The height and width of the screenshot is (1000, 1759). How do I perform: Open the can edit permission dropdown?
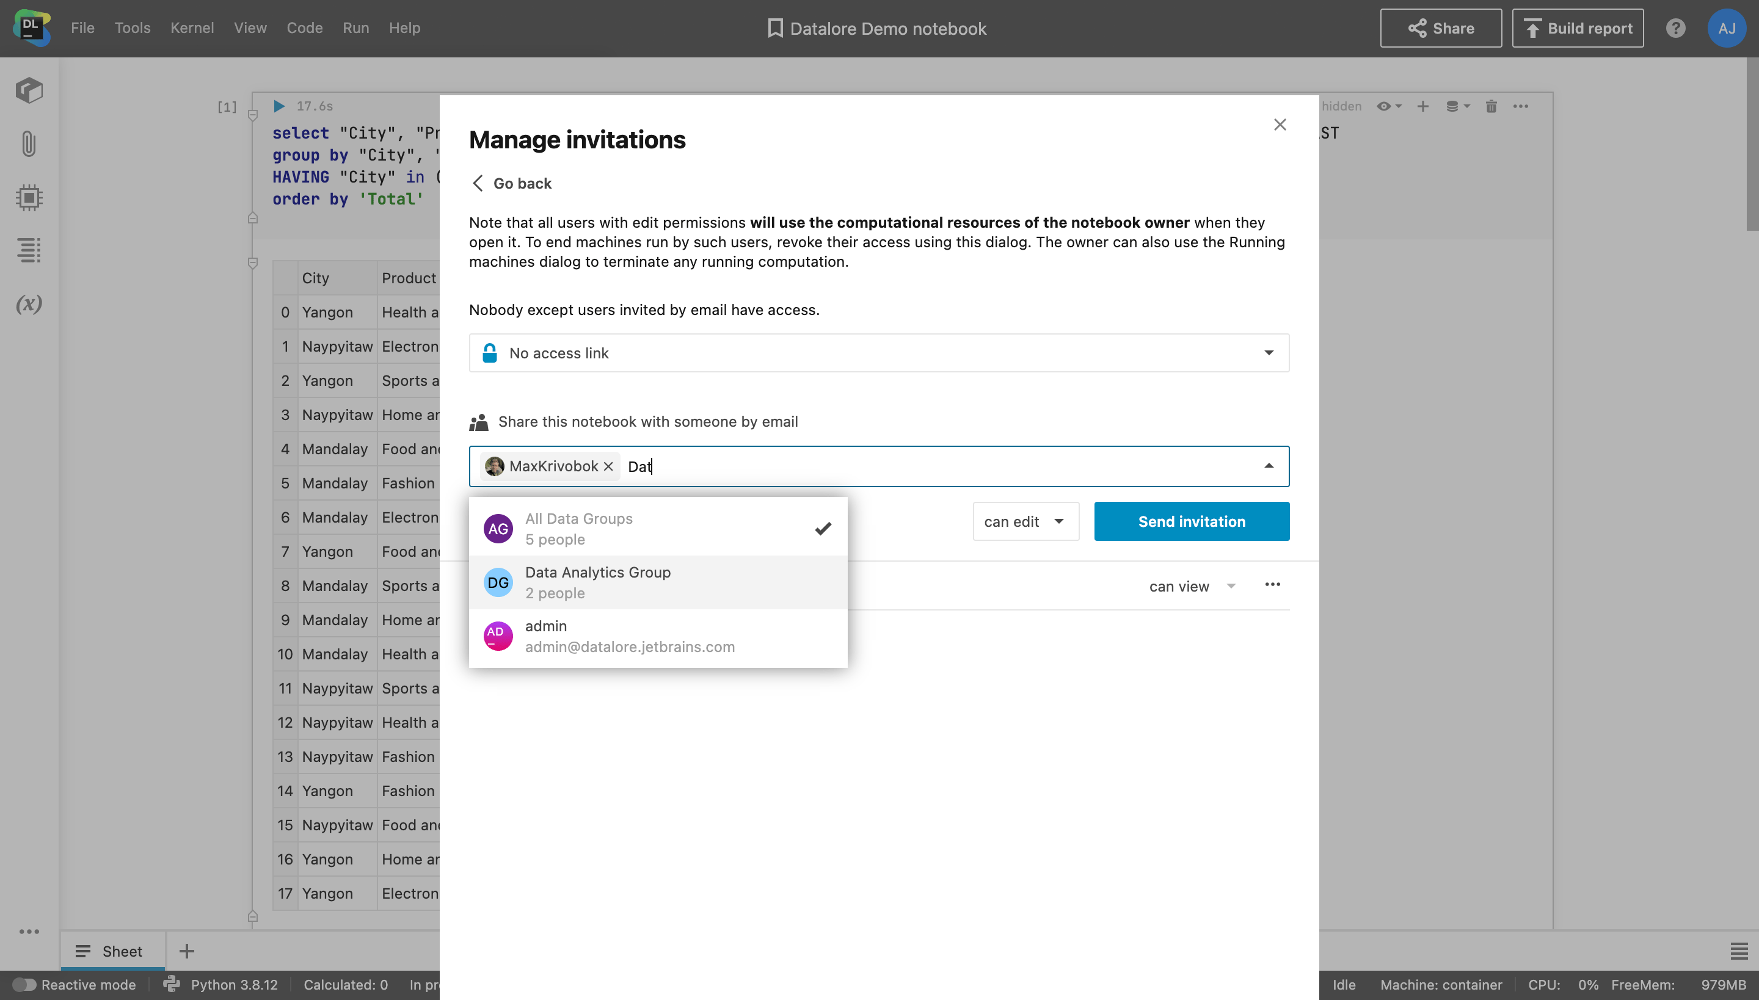1025,521
